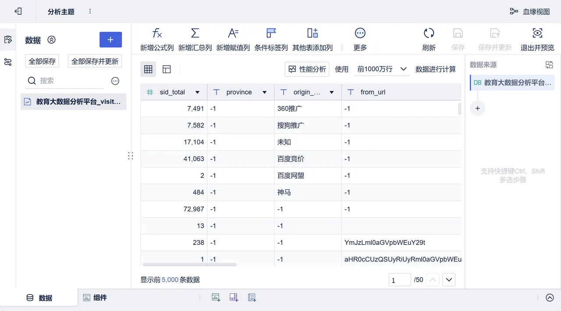The image size is (561, 311).
Task: Click the cell 神马
Action: (308, 192)
